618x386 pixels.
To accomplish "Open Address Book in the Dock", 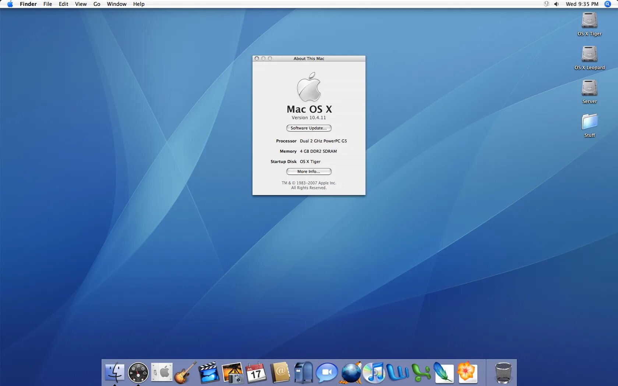I will [x=280, y=372].
